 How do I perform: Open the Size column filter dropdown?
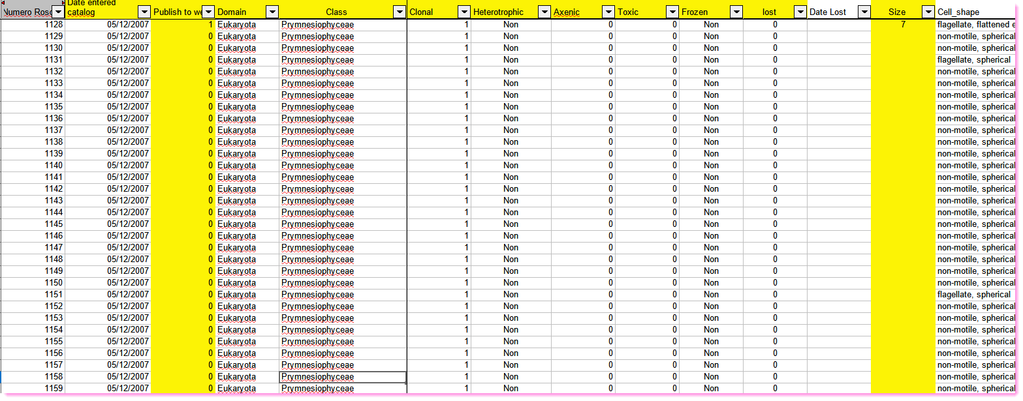(x=928, y=12)
